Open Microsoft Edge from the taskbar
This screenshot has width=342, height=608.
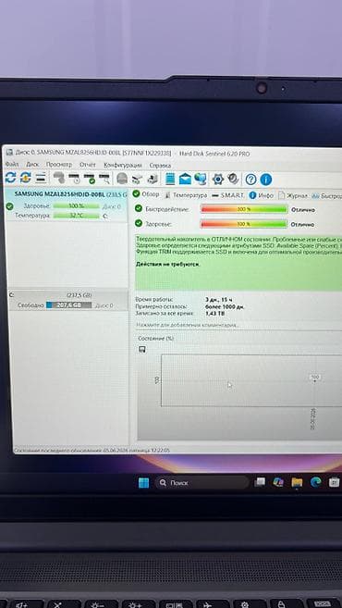[x=316, y=482]
